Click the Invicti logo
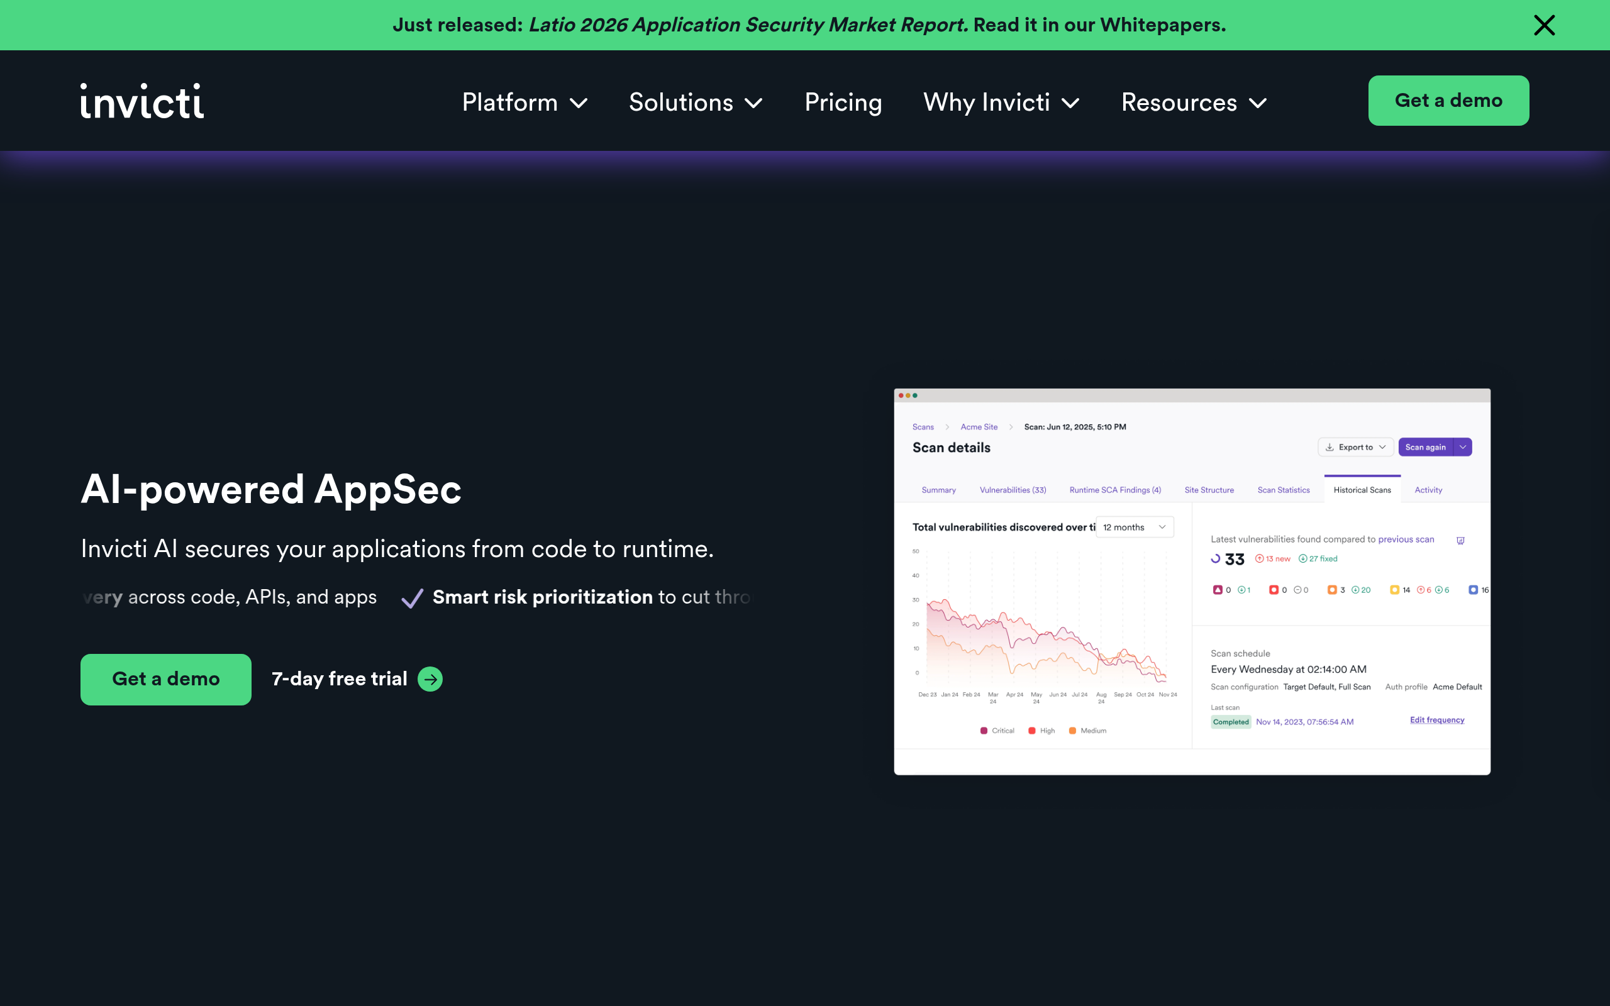The height and width of the screenshot is (1006, 1610). coord(142,101)
